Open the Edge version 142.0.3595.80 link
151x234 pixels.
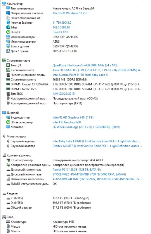click(x=61, y=27)
